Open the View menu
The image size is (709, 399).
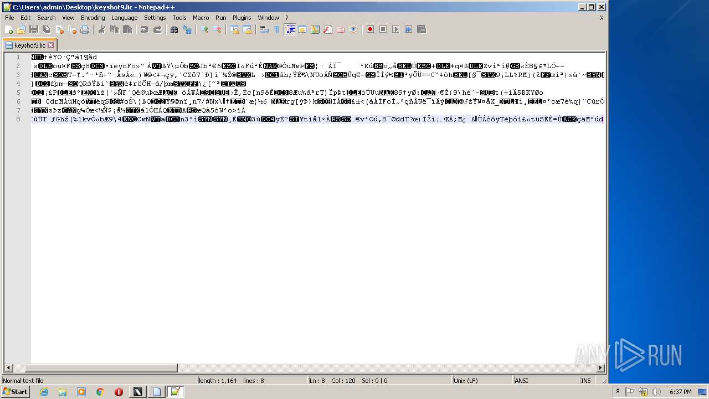point(69,18)
